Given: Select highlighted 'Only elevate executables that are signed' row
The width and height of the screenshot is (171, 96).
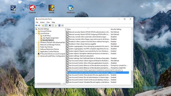Looking at the screenshot, I should coord(98,73).
